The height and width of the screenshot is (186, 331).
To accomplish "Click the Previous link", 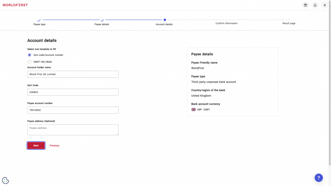I will click(x=54, y=145).
